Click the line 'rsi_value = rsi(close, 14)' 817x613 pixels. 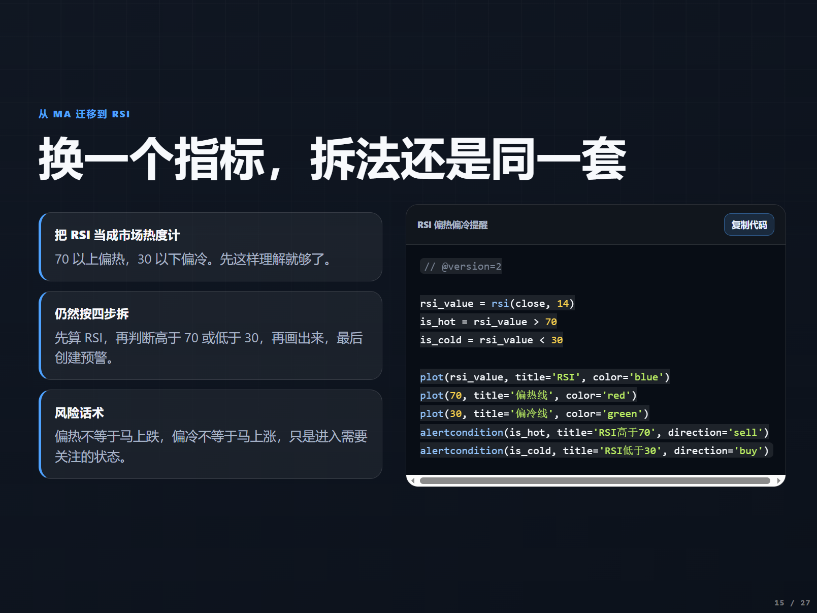point(497,303)
